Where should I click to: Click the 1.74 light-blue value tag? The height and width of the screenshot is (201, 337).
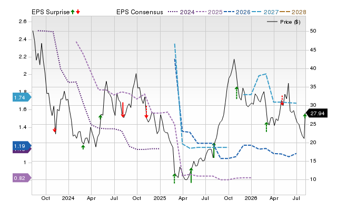(x=22, y=97)
